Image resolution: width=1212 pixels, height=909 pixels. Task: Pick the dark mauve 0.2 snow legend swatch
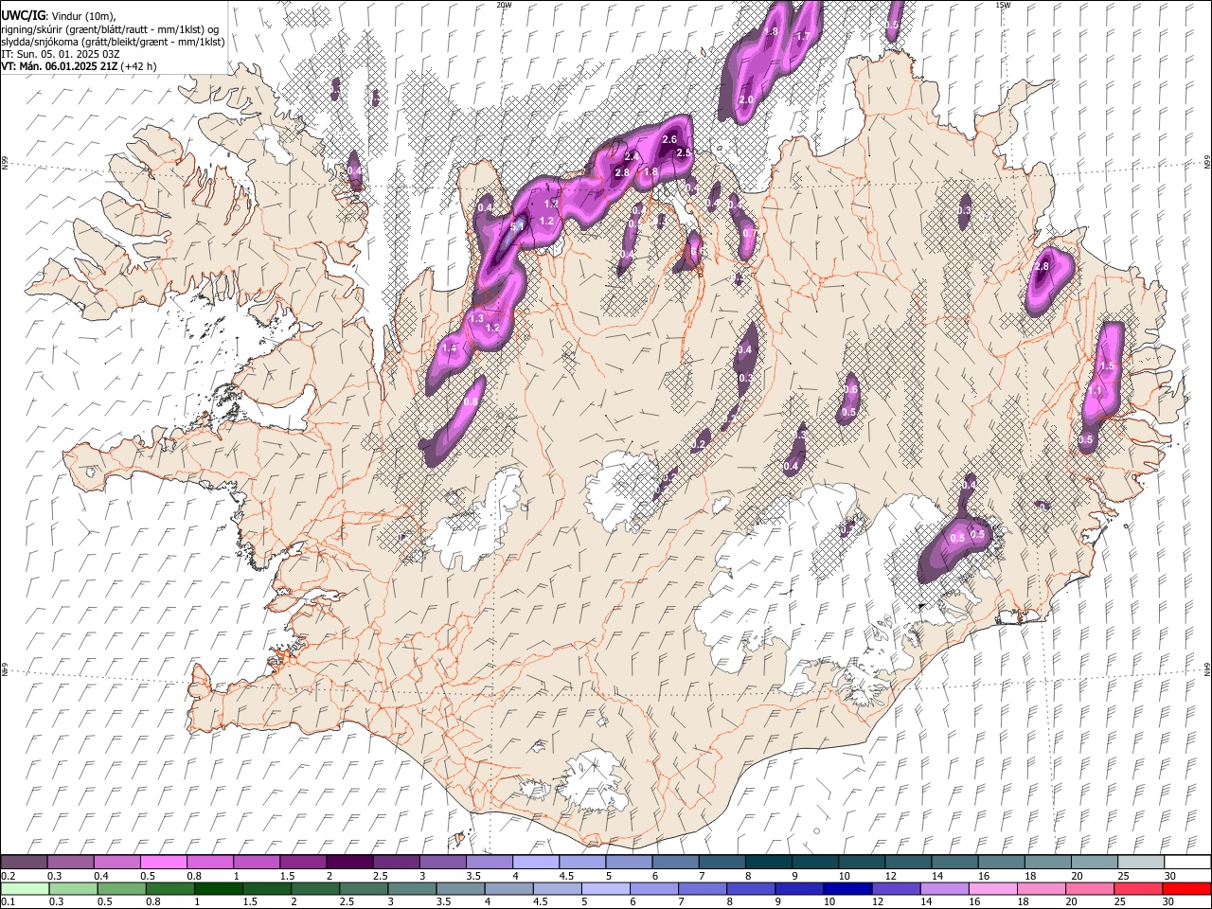click(24, 862)
